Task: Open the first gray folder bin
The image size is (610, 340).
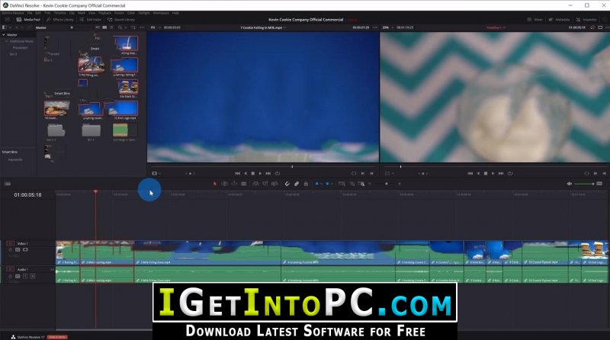Action: [x=56, y=130]
